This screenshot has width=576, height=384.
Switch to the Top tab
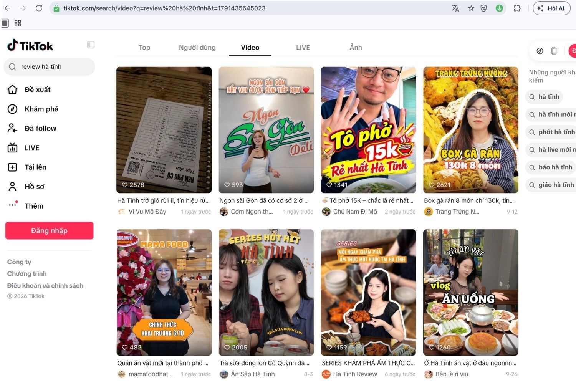pos(144,48)
